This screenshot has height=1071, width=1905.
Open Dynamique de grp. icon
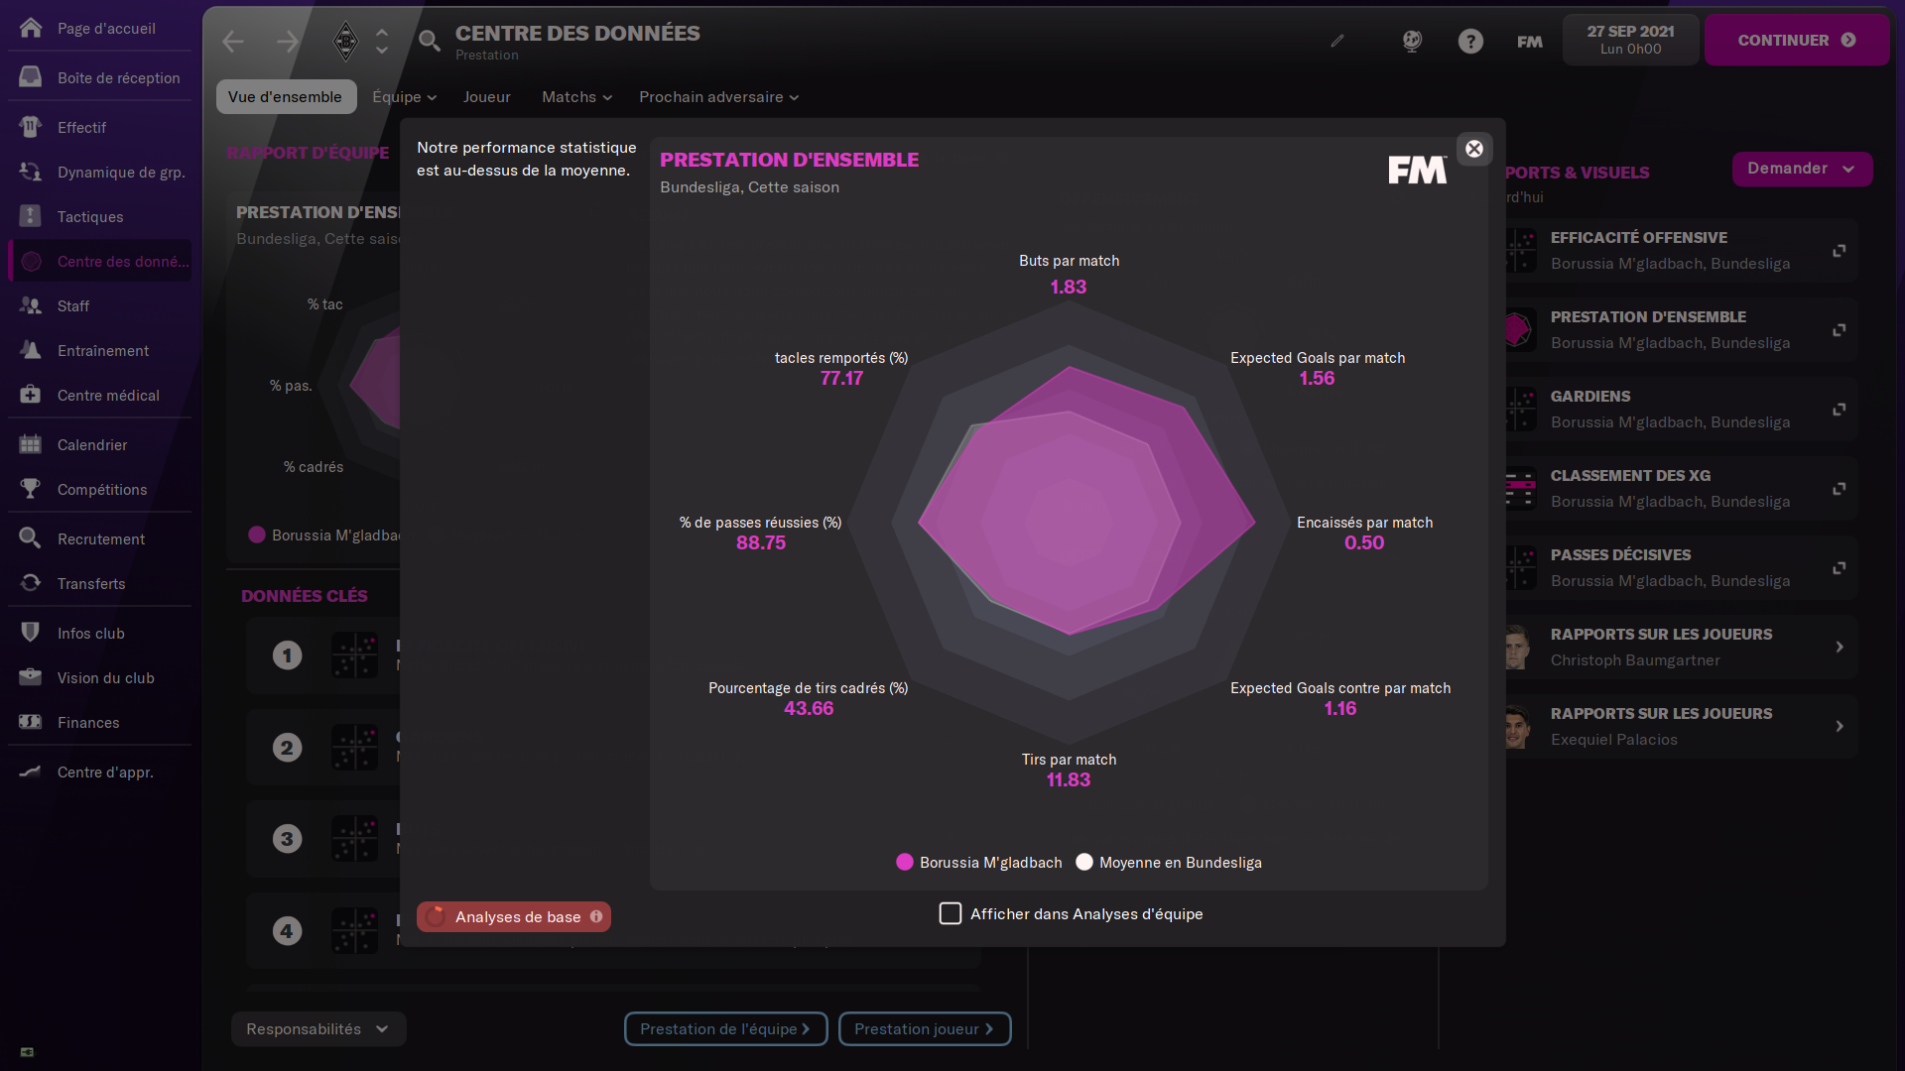31,172
